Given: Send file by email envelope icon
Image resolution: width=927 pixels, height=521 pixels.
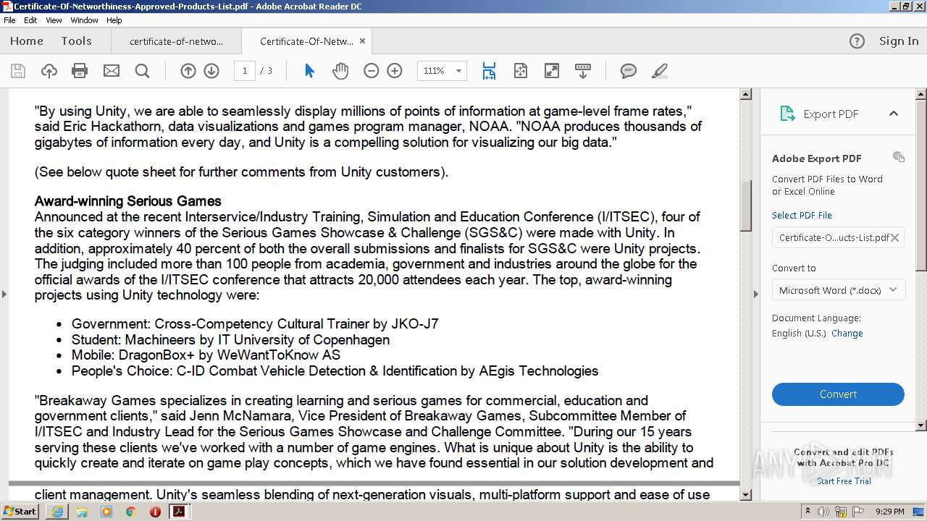Looking at the screenshot, I should click(112, 71).
